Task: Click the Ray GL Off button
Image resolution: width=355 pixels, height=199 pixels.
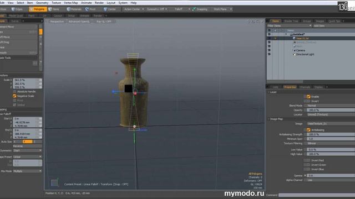Action: pos(104,22)
